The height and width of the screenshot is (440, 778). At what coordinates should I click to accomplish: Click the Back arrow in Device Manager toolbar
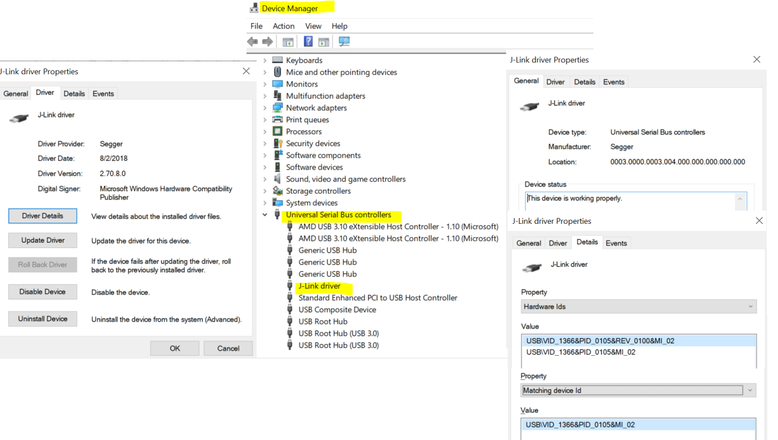point(252,42)
